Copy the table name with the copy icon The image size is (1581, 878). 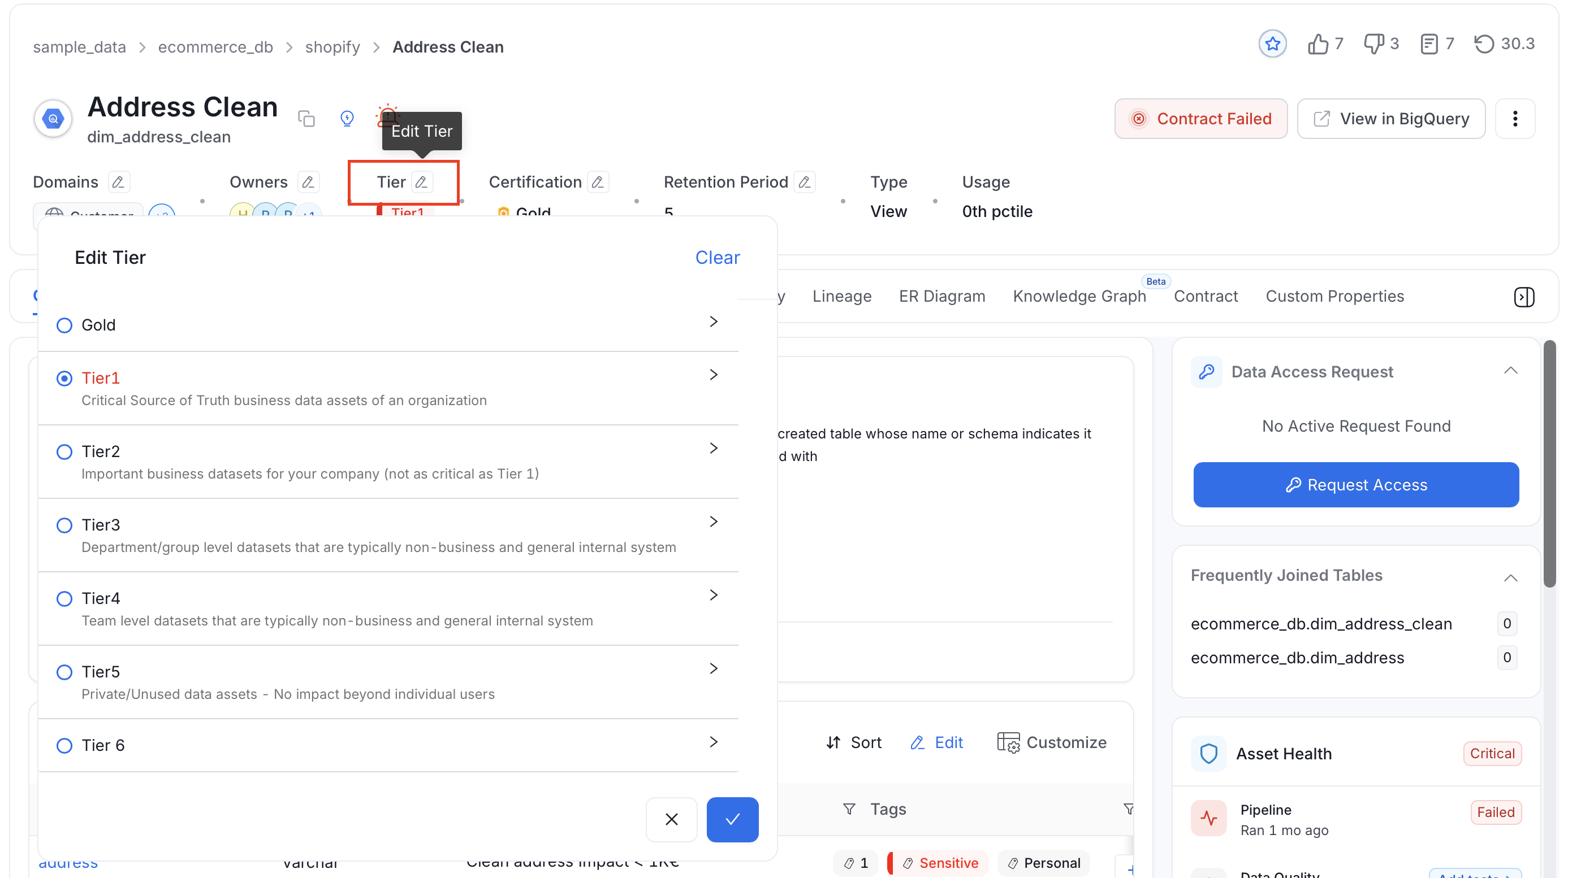tap(306, 118)
